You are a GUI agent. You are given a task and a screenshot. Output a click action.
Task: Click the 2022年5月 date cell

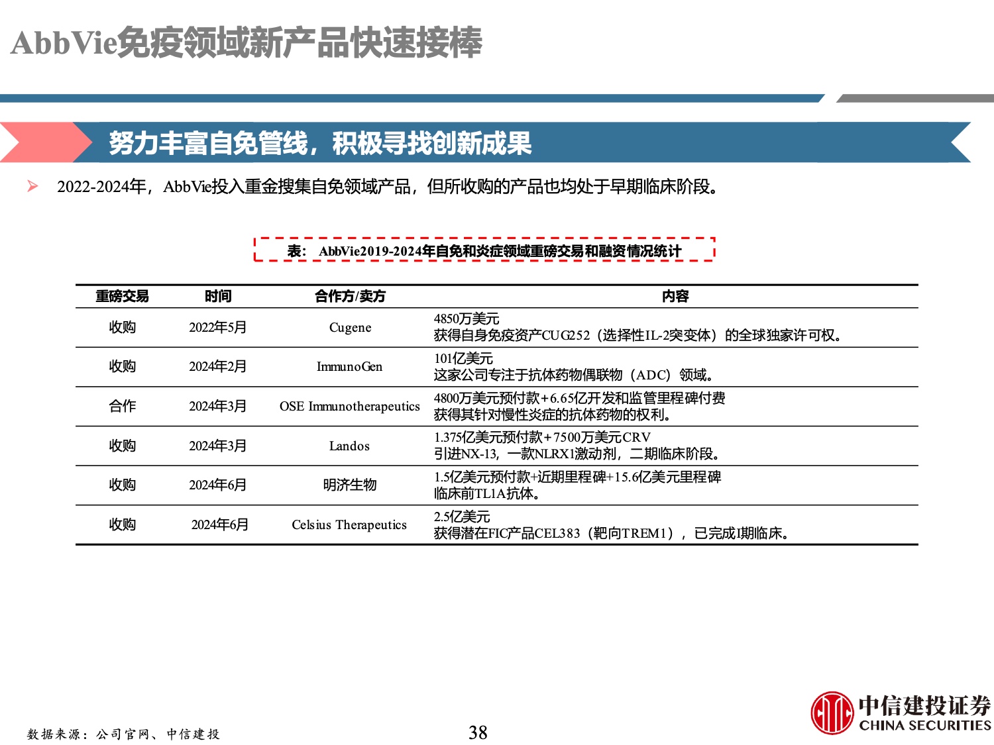tap(217, 327)
